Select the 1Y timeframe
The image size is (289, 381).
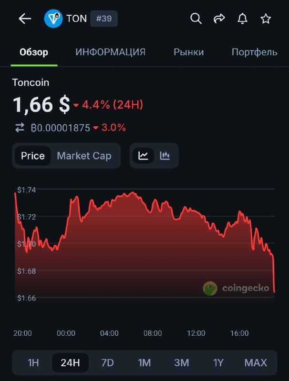click(218, 362)
